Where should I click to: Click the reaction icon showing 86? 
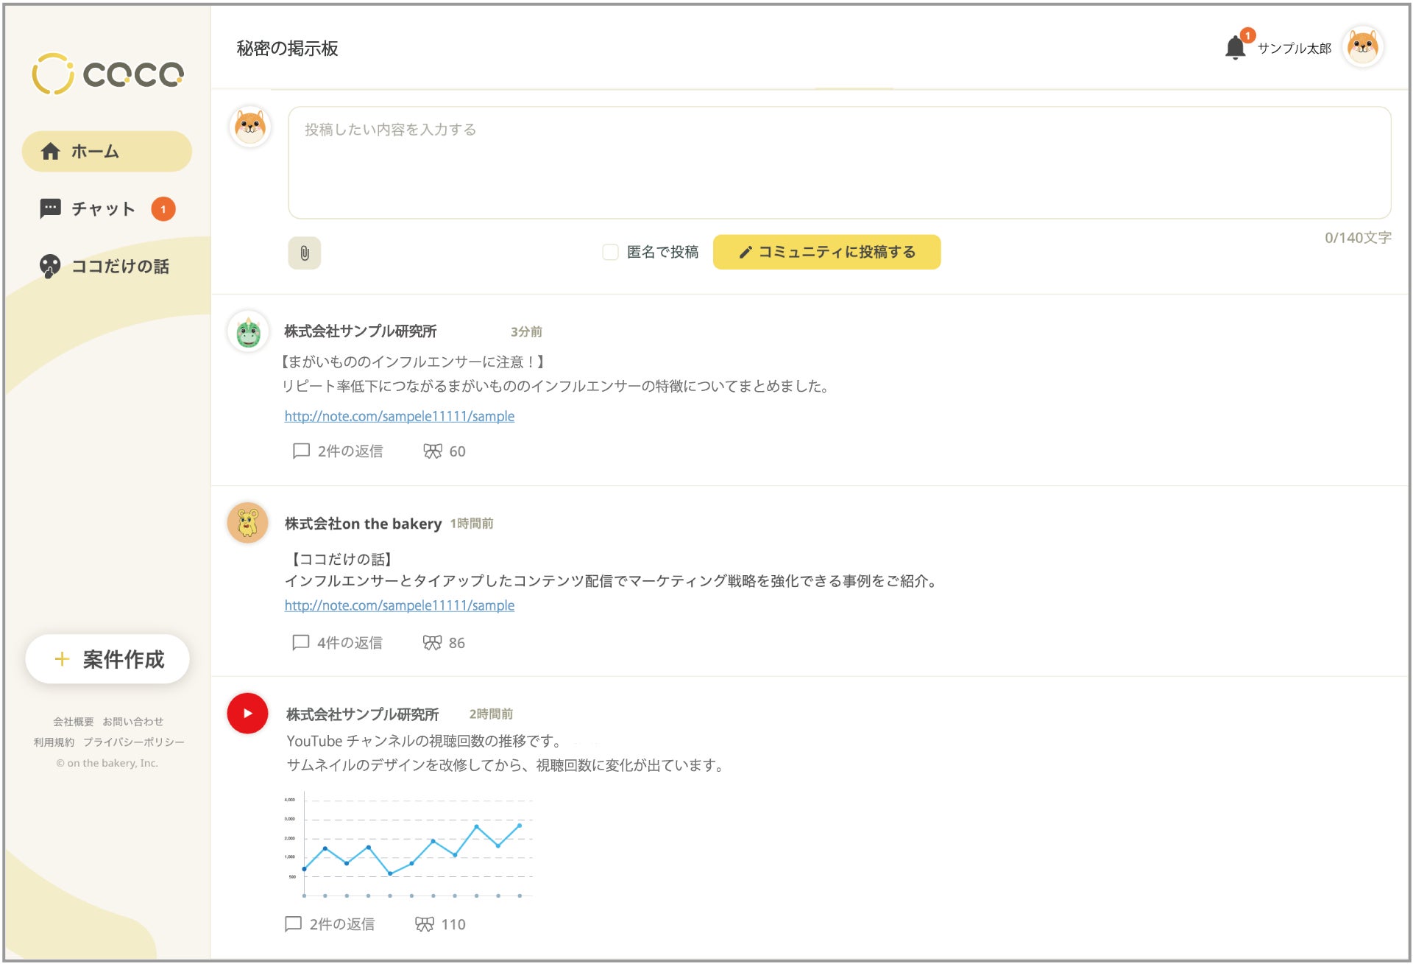(x=433, y=642)
